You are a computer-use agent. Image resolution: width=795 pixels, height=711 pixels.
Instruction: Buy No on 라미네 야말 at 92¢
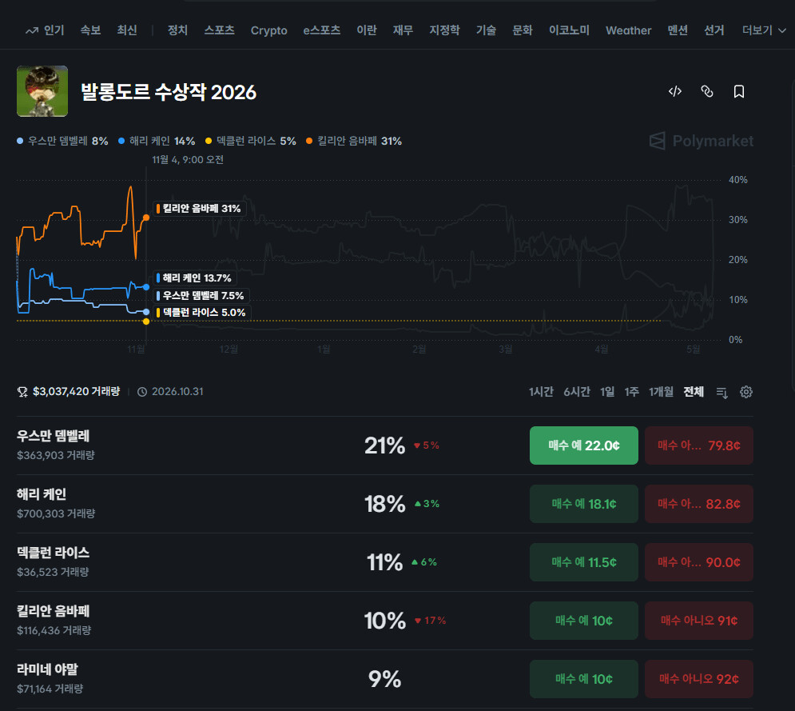click(x=698, y=679)
